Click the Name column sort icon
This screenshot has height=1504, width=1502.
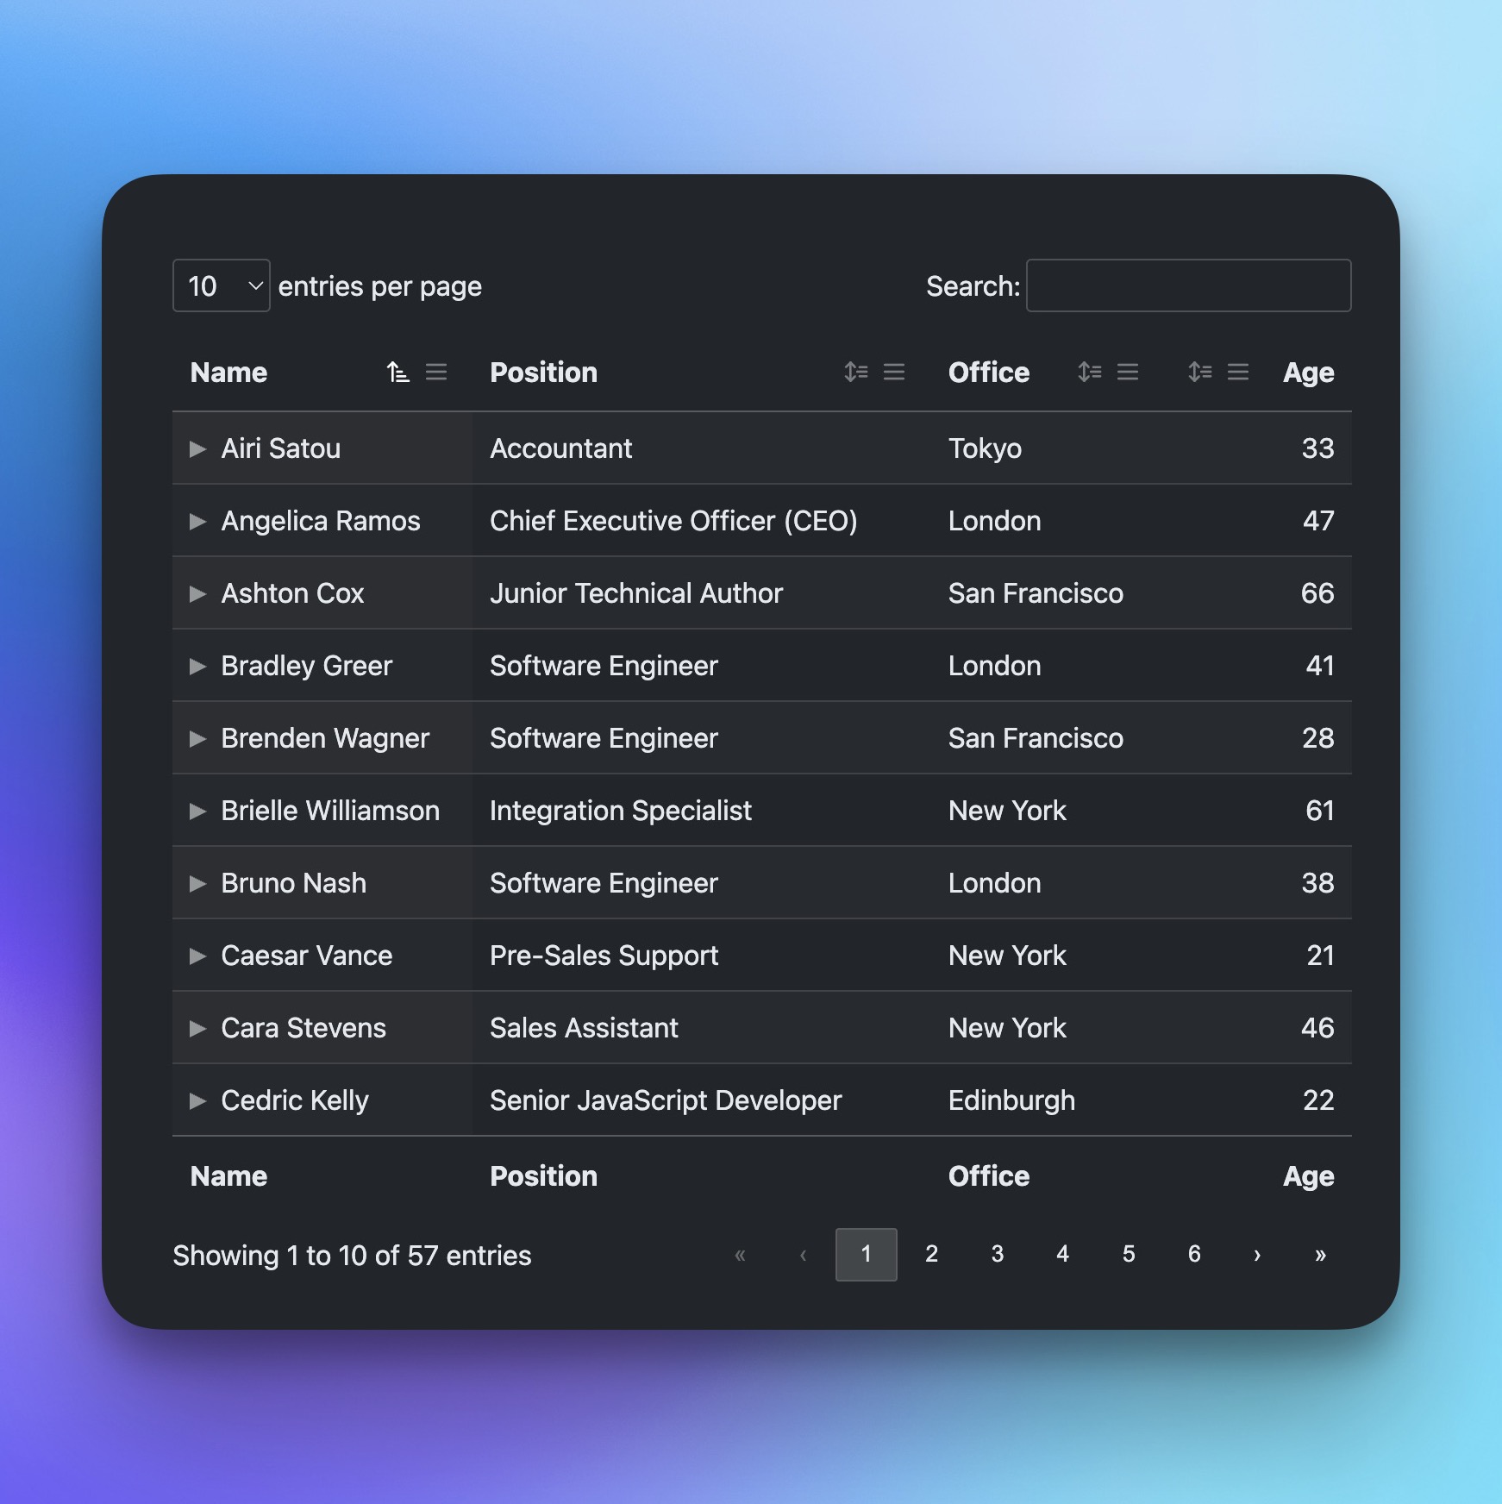click(397, 372)
